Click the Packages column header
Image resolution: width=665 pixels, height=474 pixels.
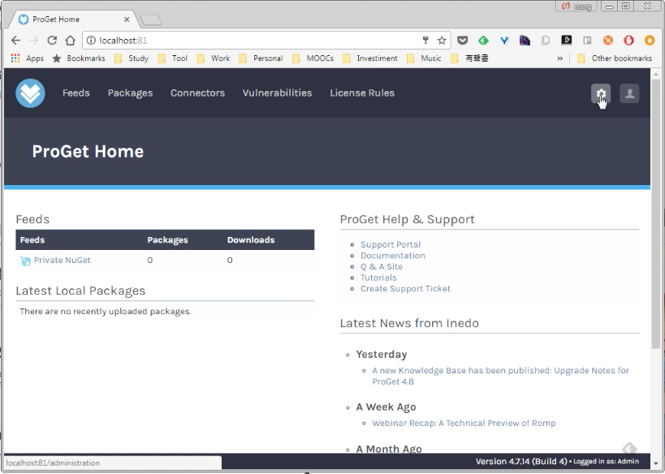pyautogui.click(x=167, y=240)
